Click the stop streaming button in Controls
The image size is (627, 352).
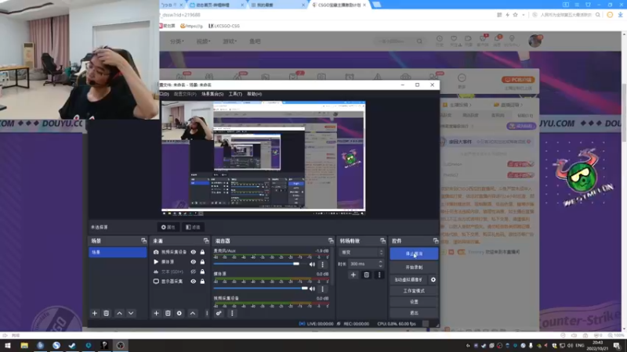coord(414,253)
